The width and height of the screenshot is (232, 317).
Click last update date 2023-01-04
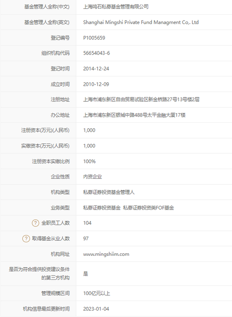(x=96, y=309)
